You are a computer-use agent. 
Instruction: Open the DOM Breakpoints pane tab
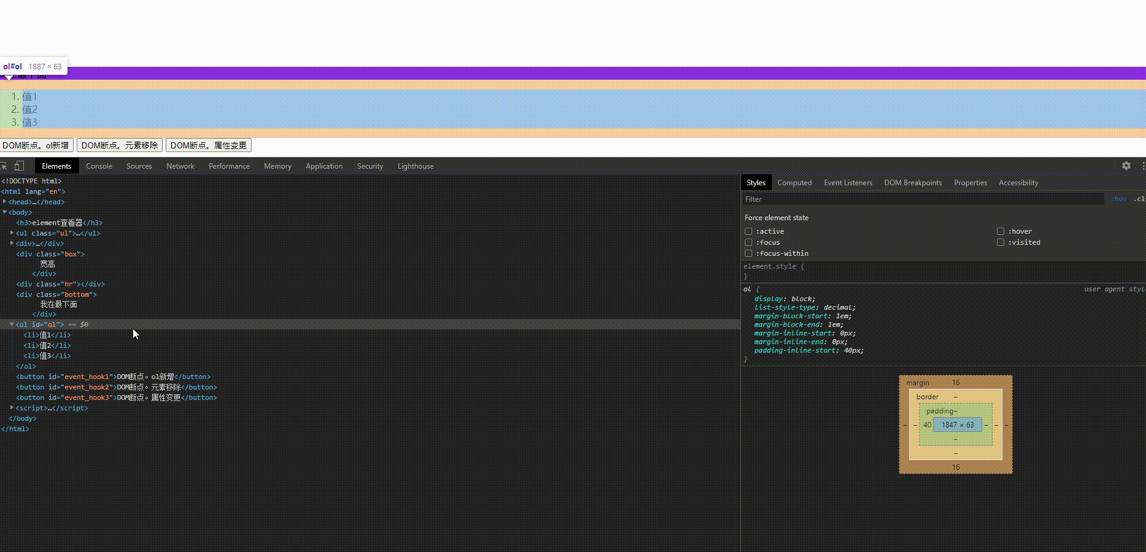tap(912, 183)
